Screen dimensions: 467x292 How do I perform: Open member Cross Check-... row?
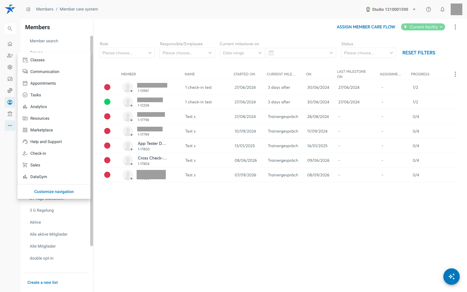[x=278, y=160]
